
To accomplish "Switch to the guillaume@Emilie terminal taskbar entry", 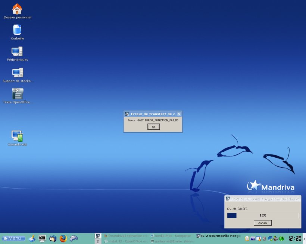I will (x=172, y=241).
